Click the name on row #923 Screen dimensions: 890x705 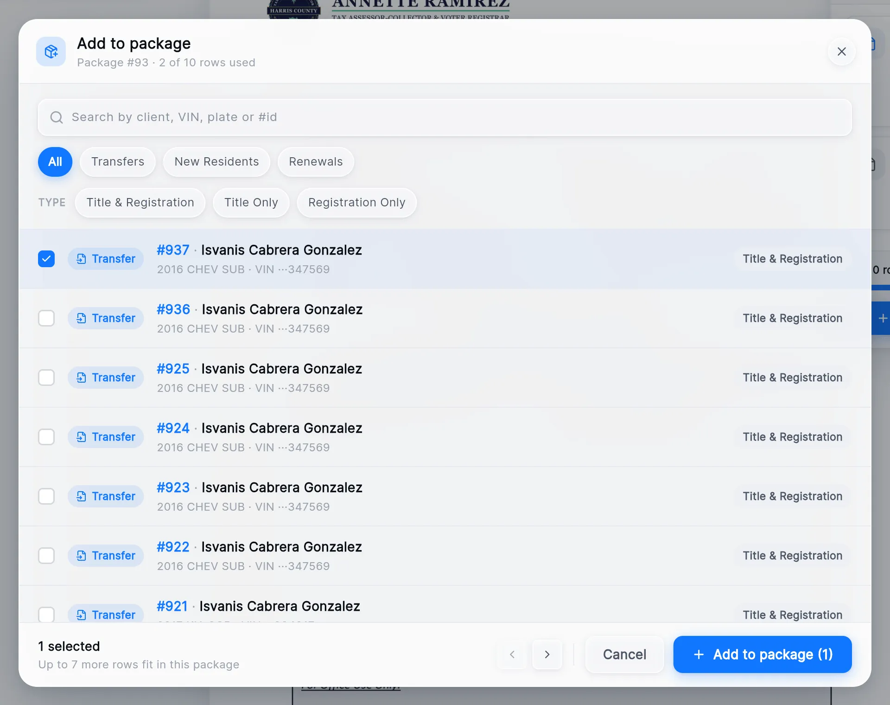coord(282,487)
